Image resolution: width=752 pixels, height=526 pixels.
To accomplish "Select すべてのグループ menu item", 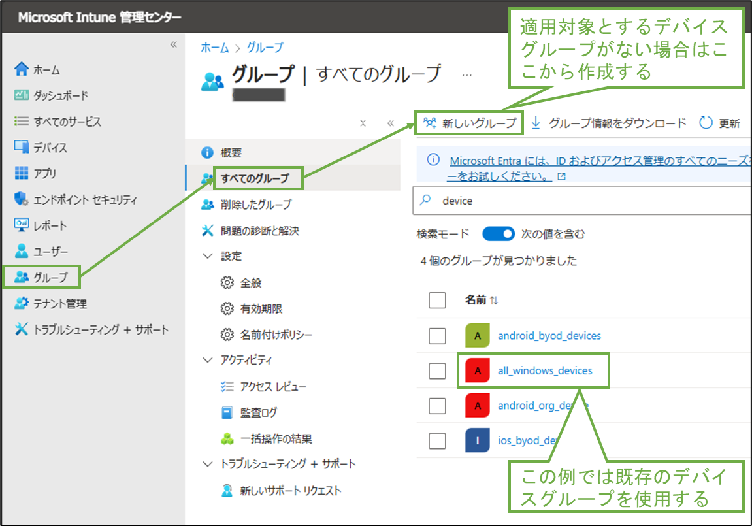I will point(293,178).
